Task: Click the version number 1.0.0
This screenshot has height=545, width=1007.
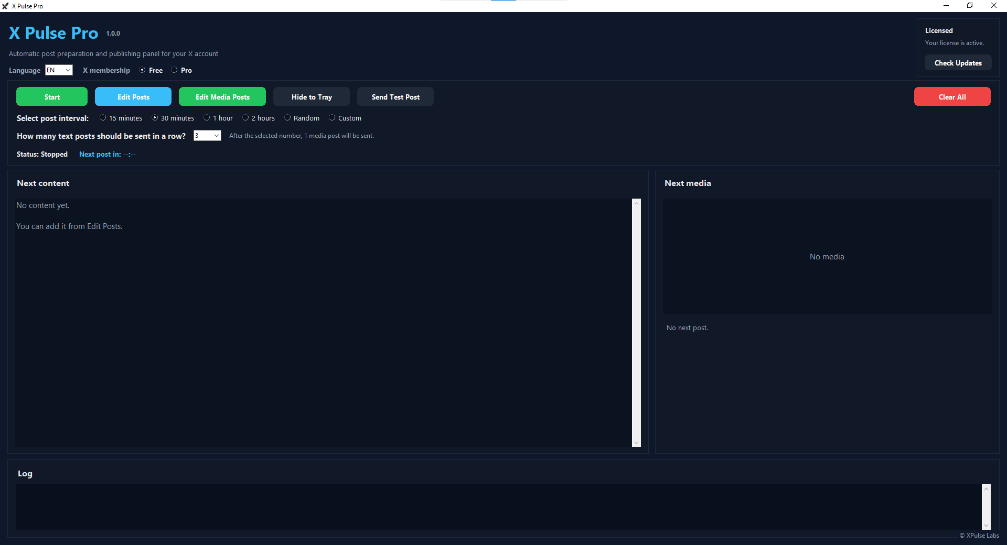Action: tap(113, 34)
